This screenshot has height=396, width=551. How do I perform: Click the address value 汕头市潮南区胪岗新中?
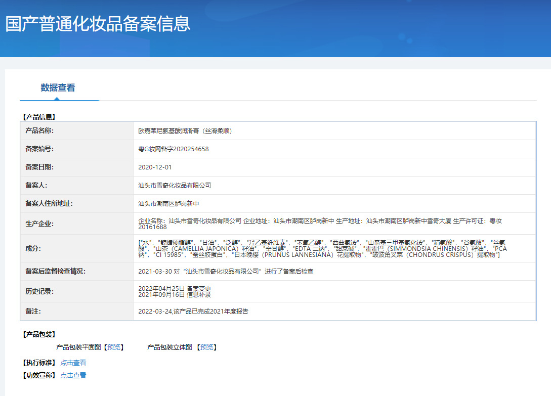pos(168,204)
